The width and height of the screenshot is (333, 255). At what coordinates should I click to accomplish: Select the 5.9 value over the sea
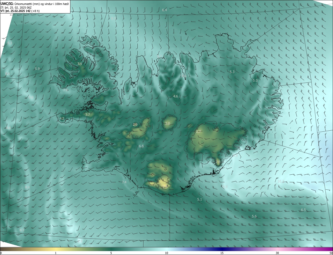coord(37,69)
